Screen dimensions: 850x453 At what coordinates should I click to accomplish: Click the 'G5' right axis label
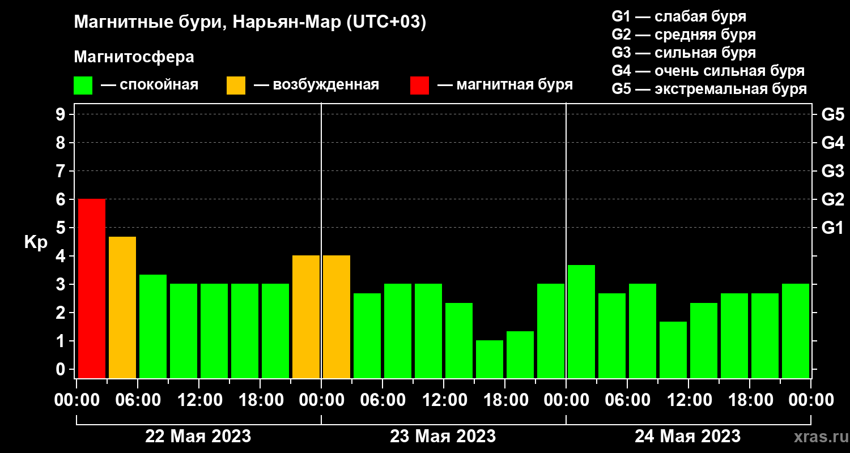coord(832,114)
